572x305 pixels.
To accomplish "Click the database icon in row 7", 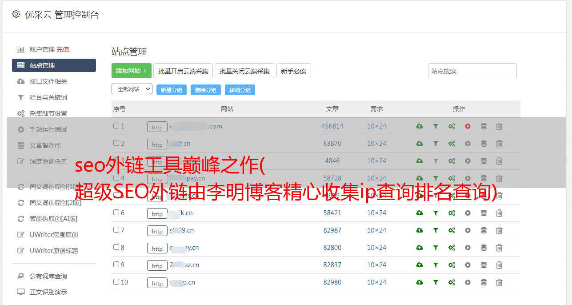I will [x=484, y=230].
